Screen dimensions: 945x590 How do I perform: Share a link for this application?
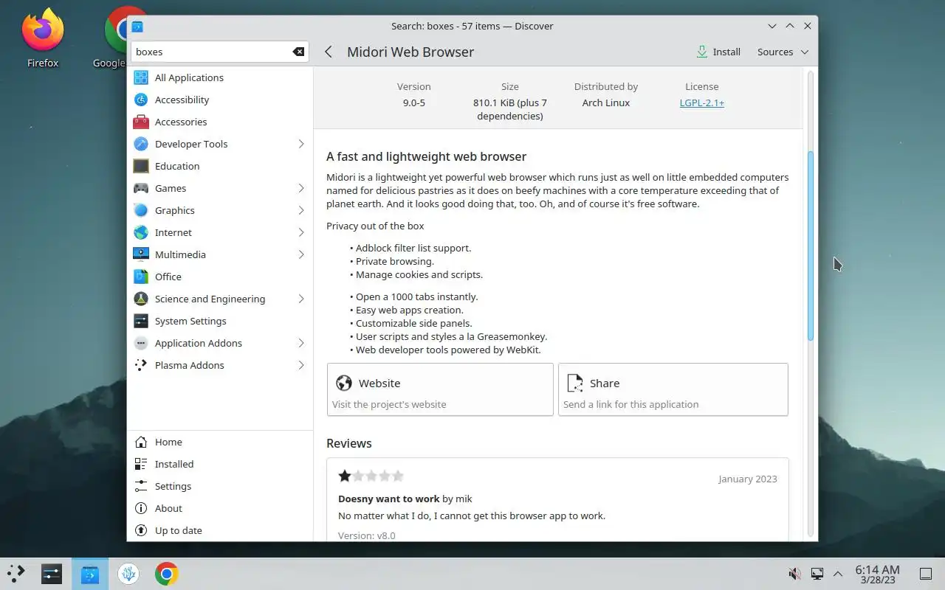coord(673,389)
